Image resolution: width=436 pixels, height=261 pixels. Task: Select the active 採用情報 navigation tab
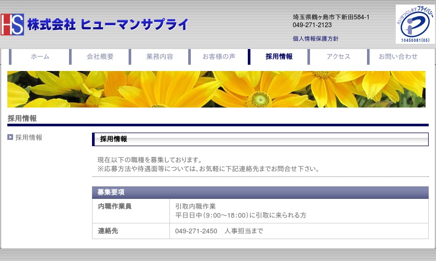click(279, 57)
